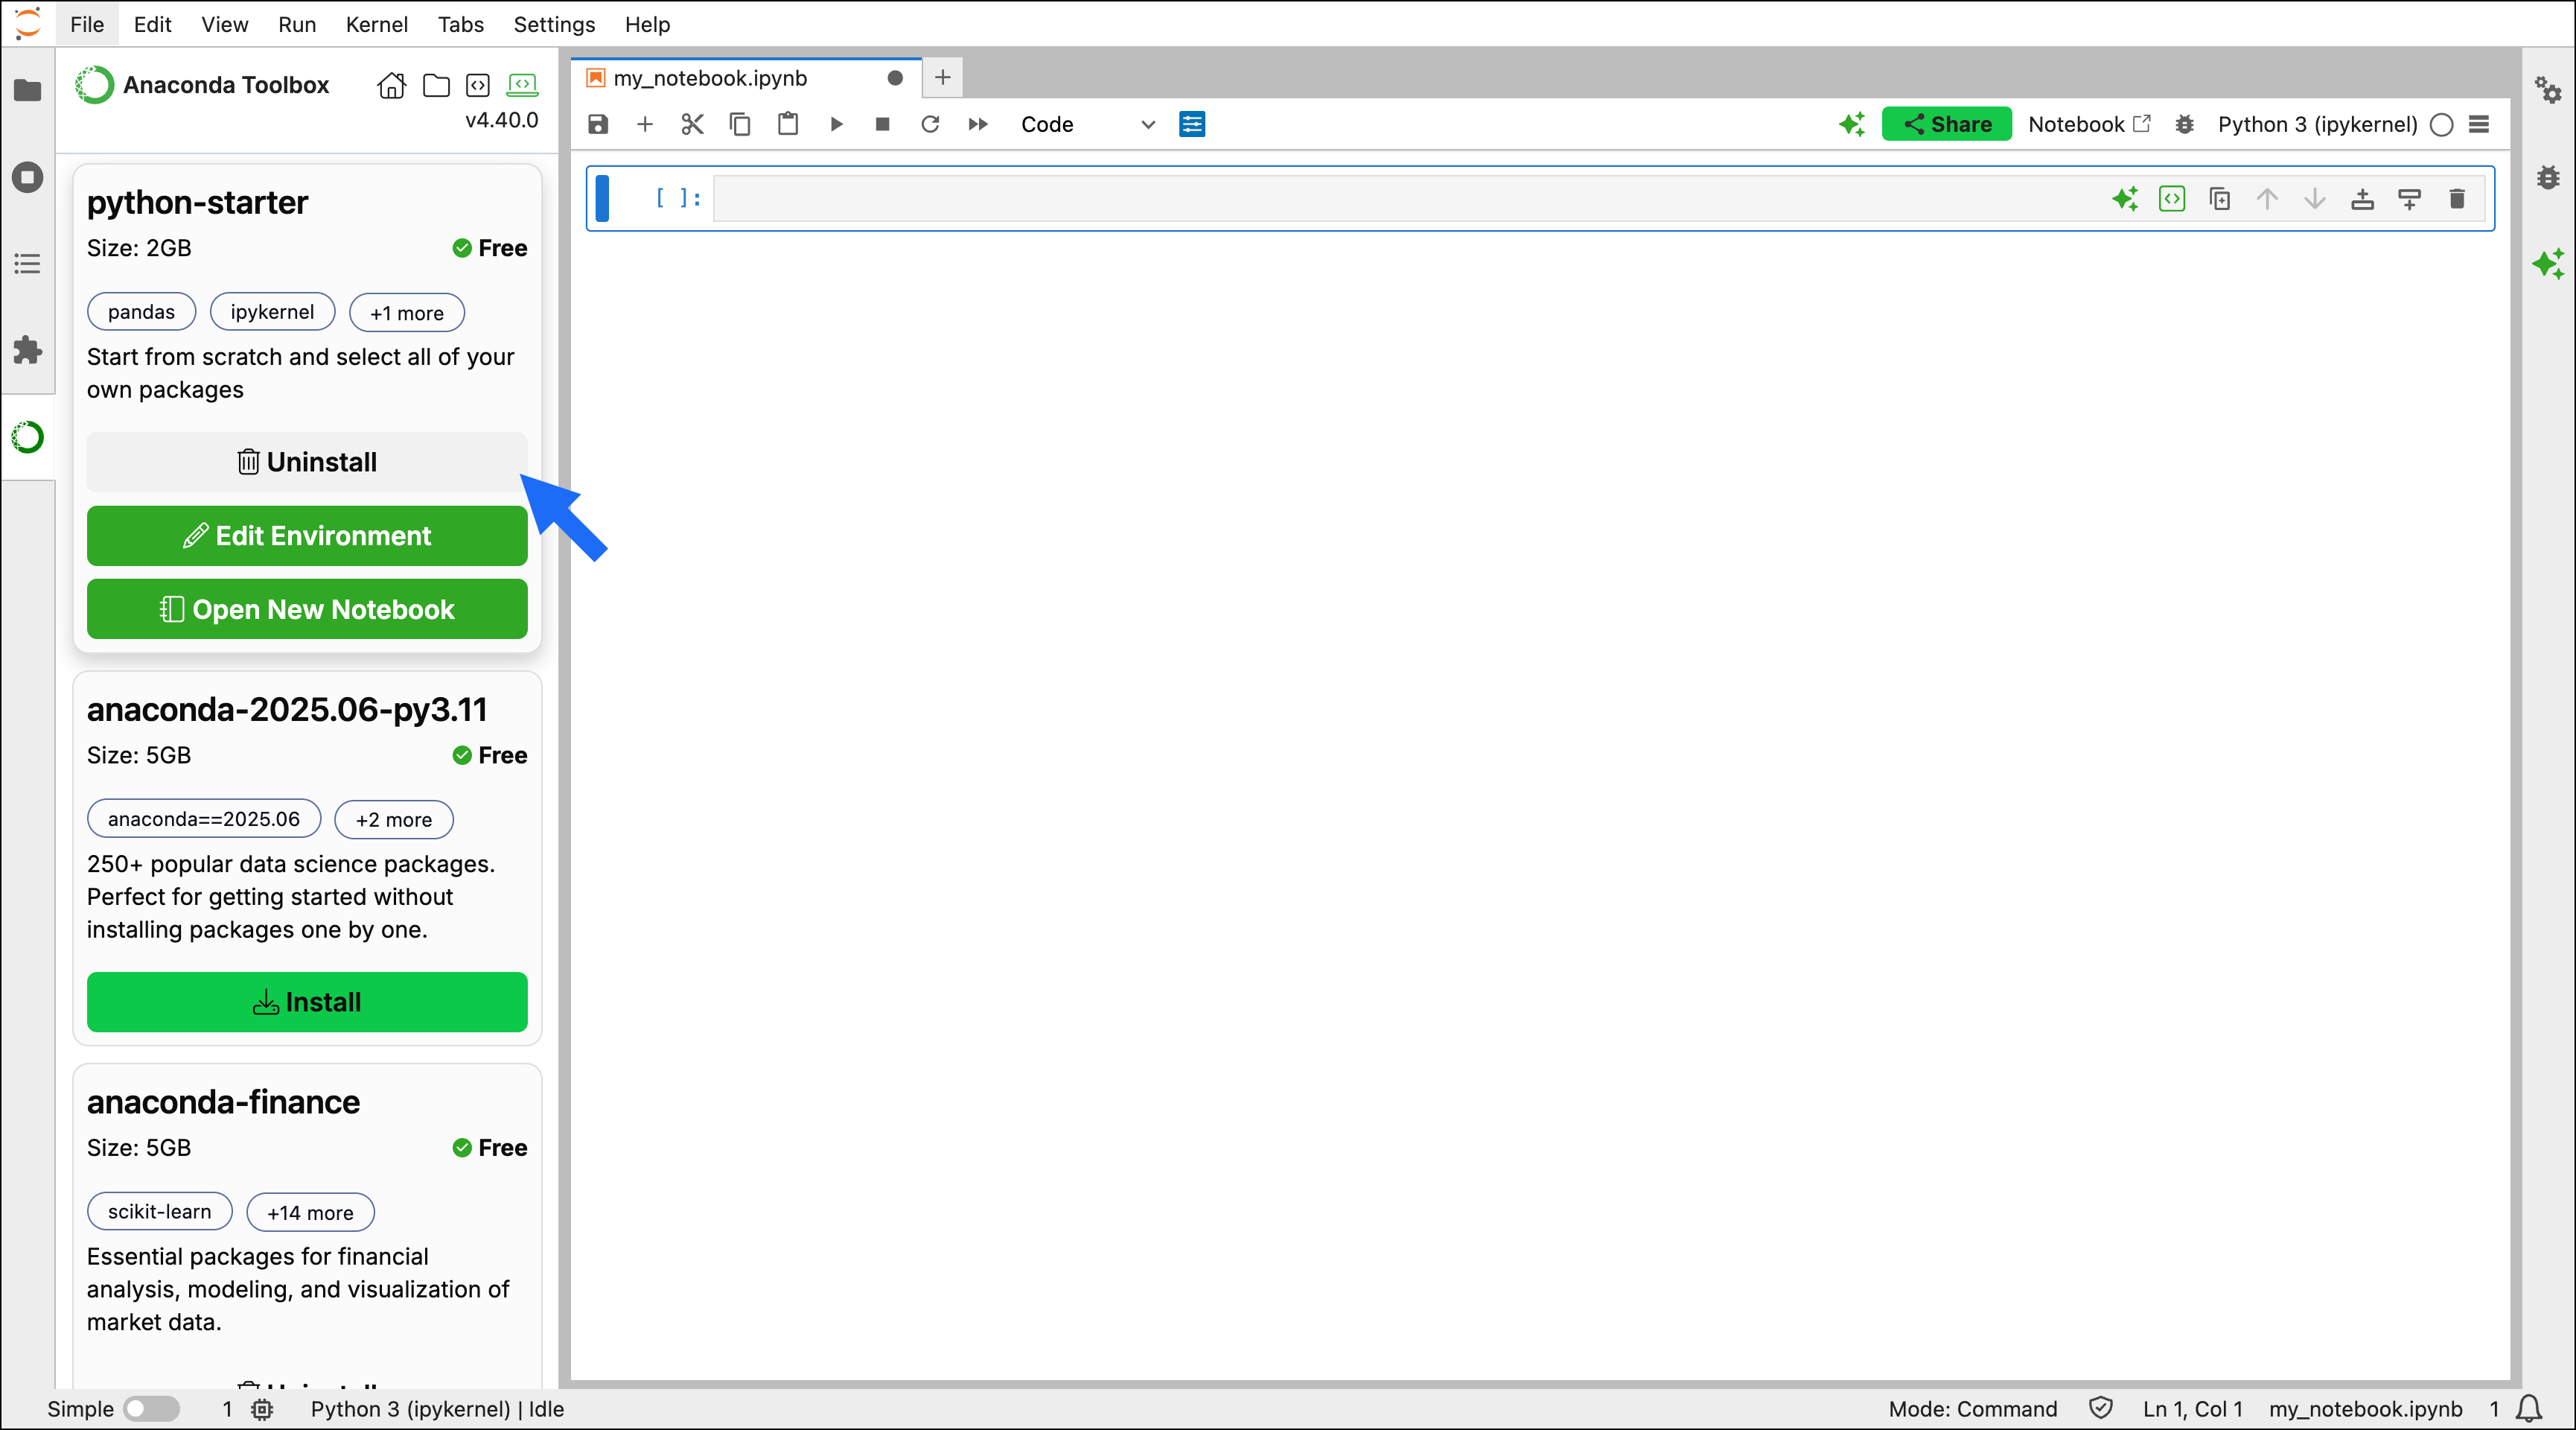This screenshot has height=1430, width=2576.
Task: Open the Code cell type dropdown
Action: coord(1087,124)
